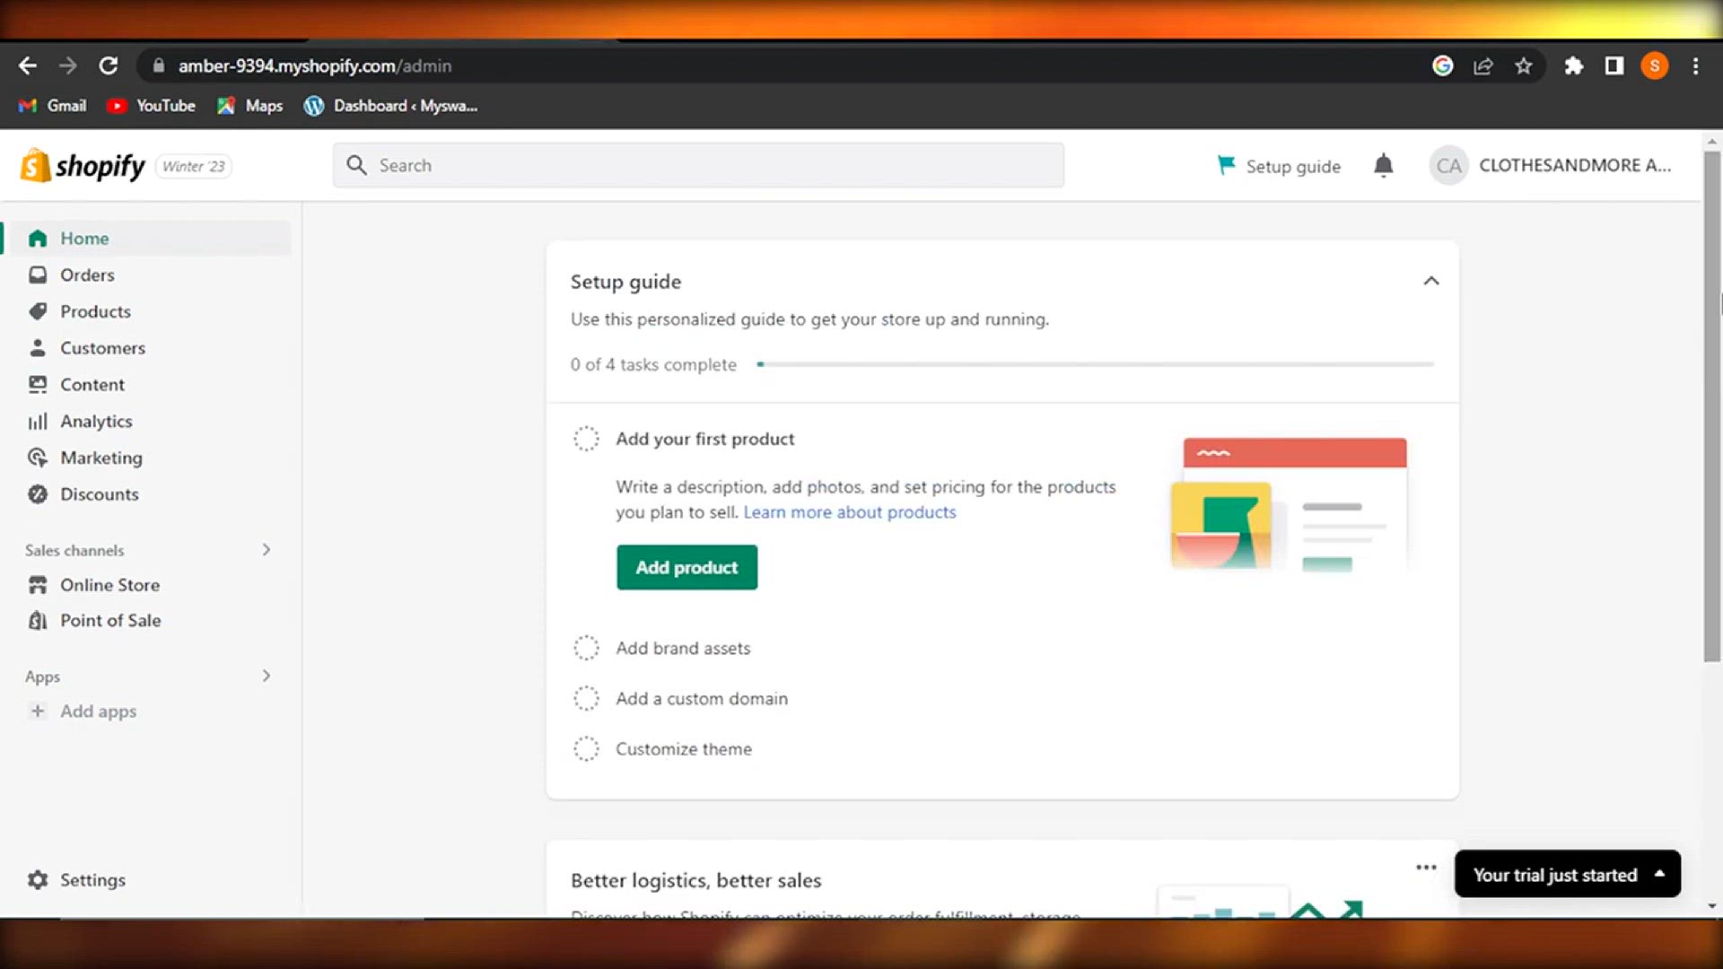Mark Customize theme circle
This screenshot has height=969, width=1723.
coord(586,748)
